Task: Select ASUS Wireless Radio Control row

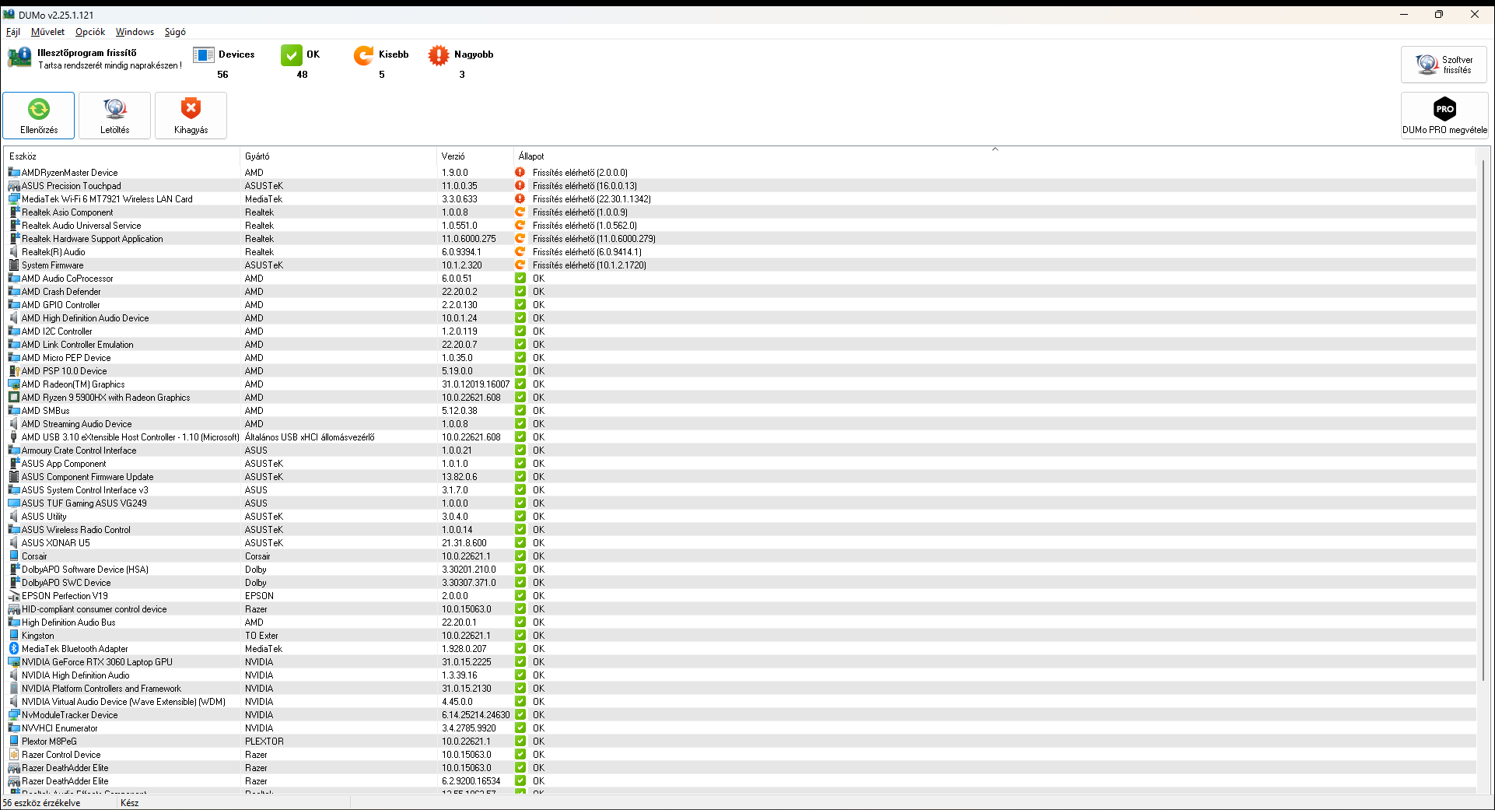Action: point(740,530)
